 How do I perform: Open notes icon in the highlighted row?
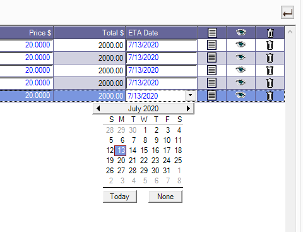211,95
